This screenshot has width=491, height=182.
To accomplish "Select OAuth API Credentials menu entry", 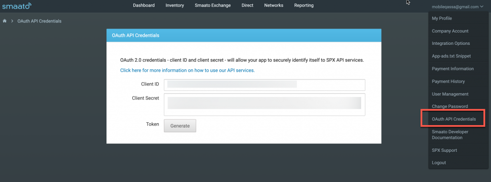I will (458, 119).
